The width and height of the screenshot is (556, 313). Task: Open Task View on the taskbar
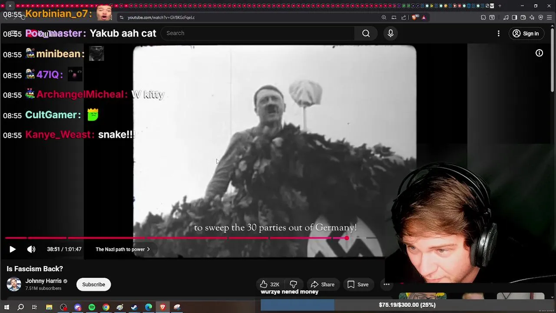(x=34, y=307)
